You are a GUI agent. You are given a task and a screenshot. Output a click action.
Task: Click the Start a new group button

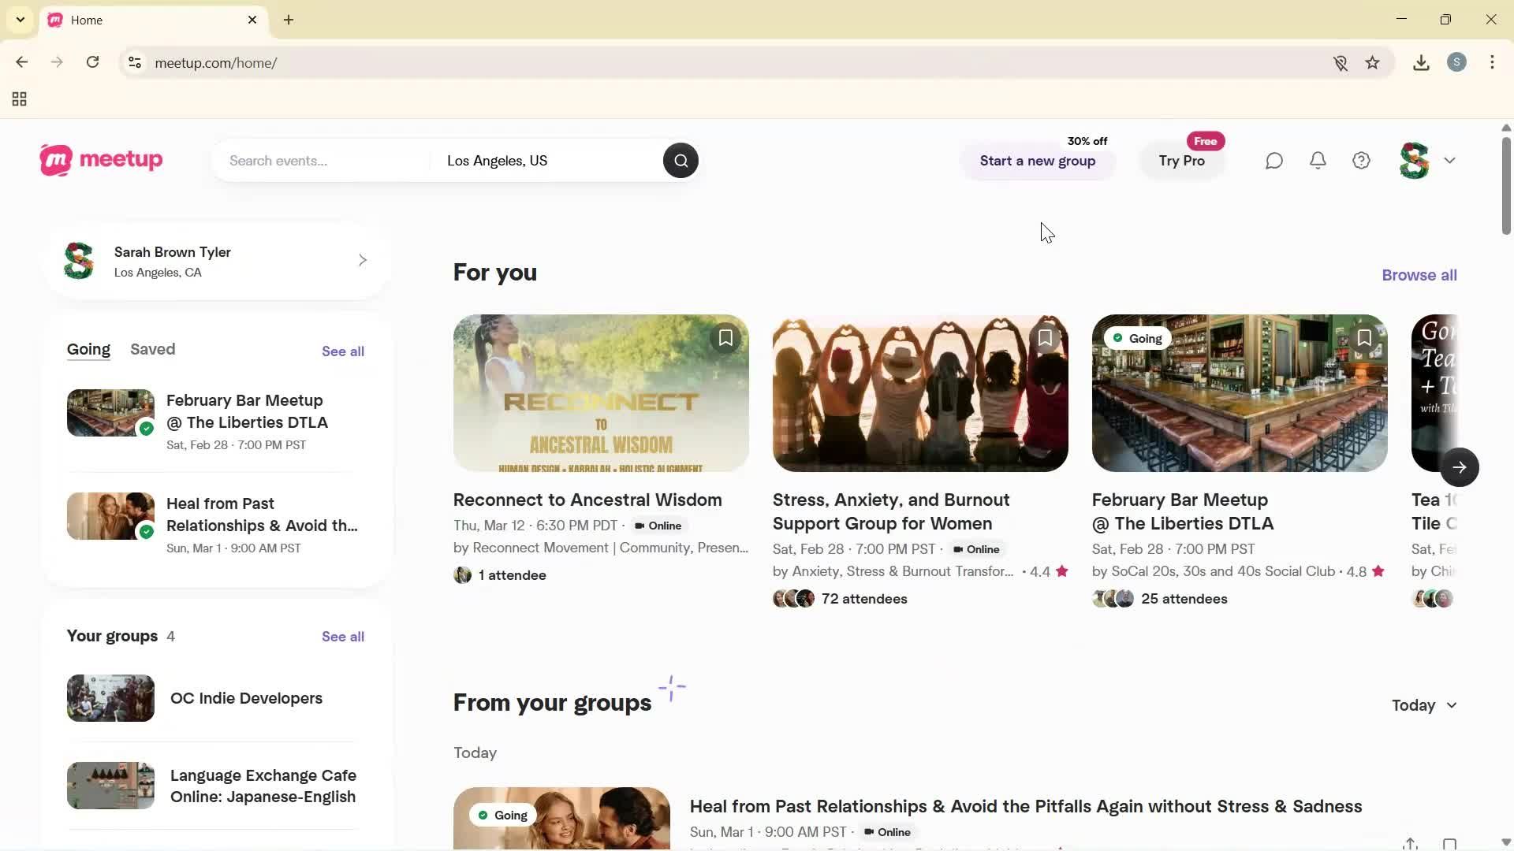pyautogui.click(x=1037, y=161)
